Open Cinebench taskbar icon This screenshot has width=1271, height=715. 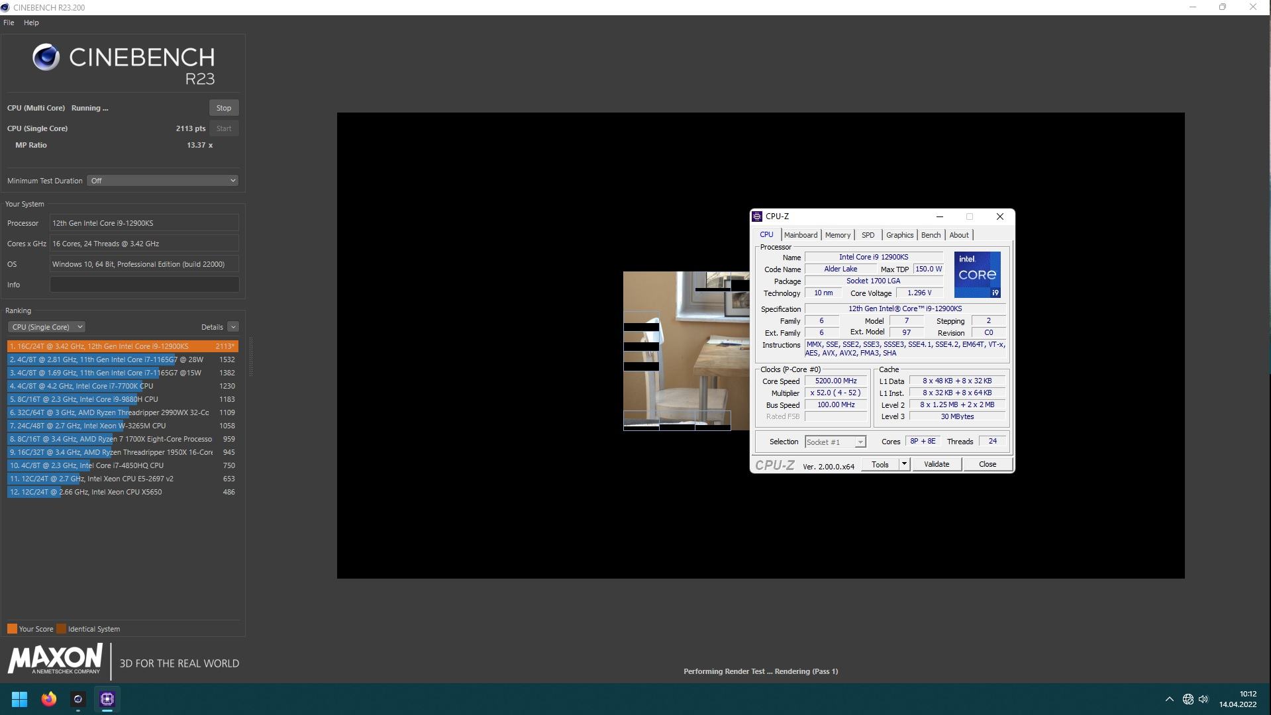[78, 699]
